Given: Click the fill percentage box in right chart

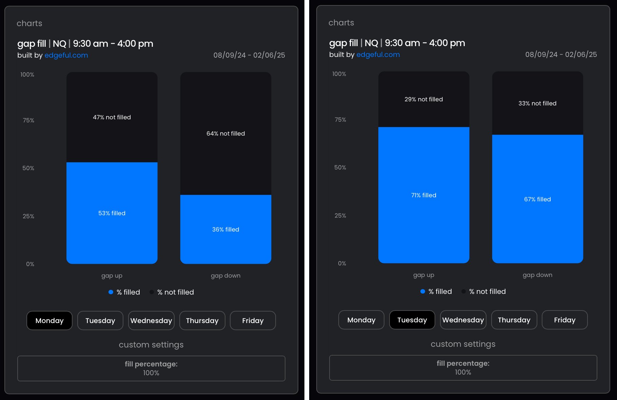Looking at the screenshot, I should click(463, 368).
